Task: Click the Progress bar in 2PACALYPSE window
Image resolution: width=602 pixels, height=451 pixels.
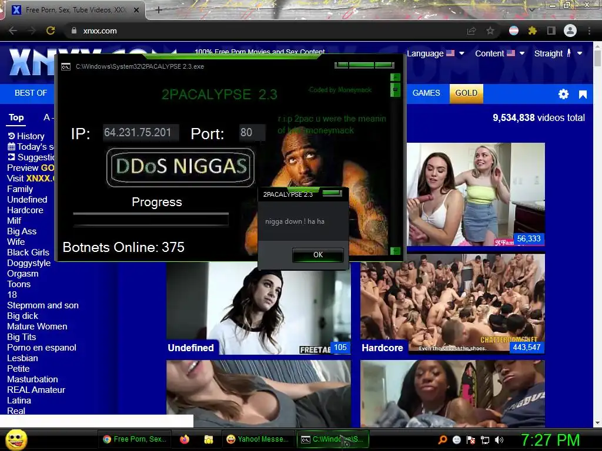Action: pos(151,219)
